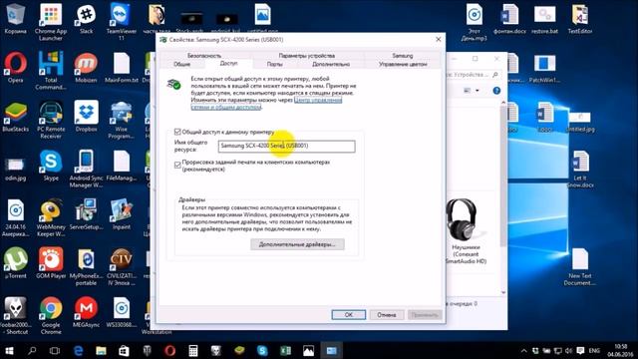This screenshot has width=638, height=359.
Task: Open MainForm.txt file on desktop
Action: click(122, 68)
